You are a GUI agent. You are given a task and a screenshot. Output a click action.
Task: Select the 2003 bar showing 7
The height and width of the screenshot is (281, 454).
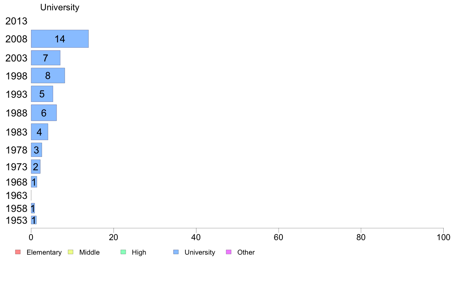[x=45, y=58]
